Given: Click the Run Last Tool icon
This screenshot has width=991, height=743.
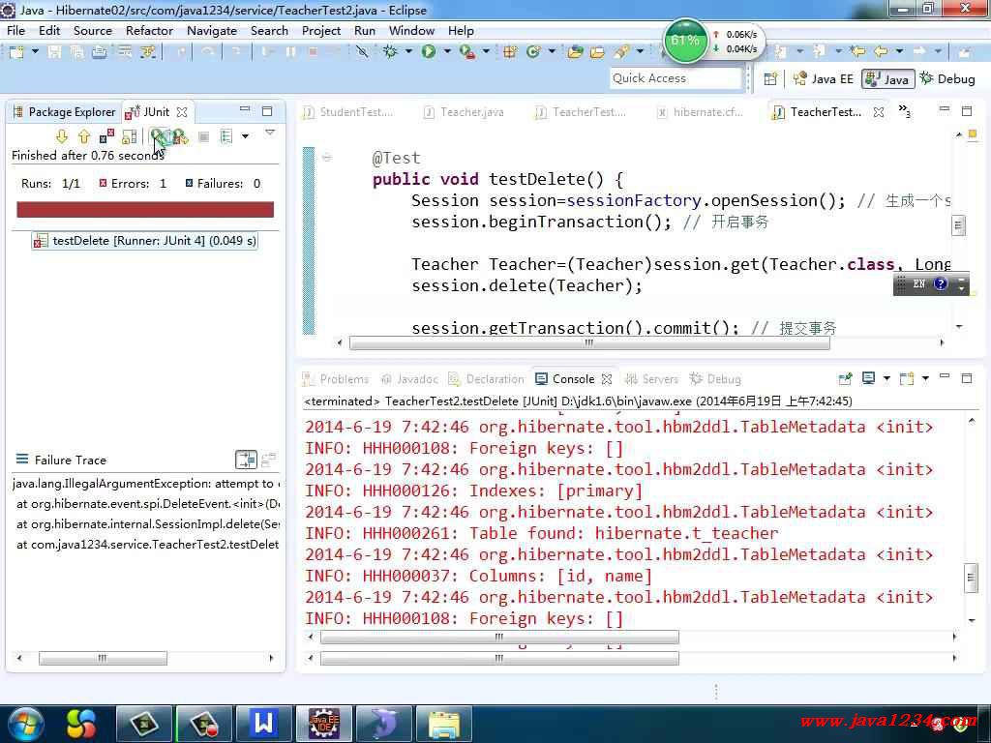Looking at the screenshot, I should (x=467, y=52).
